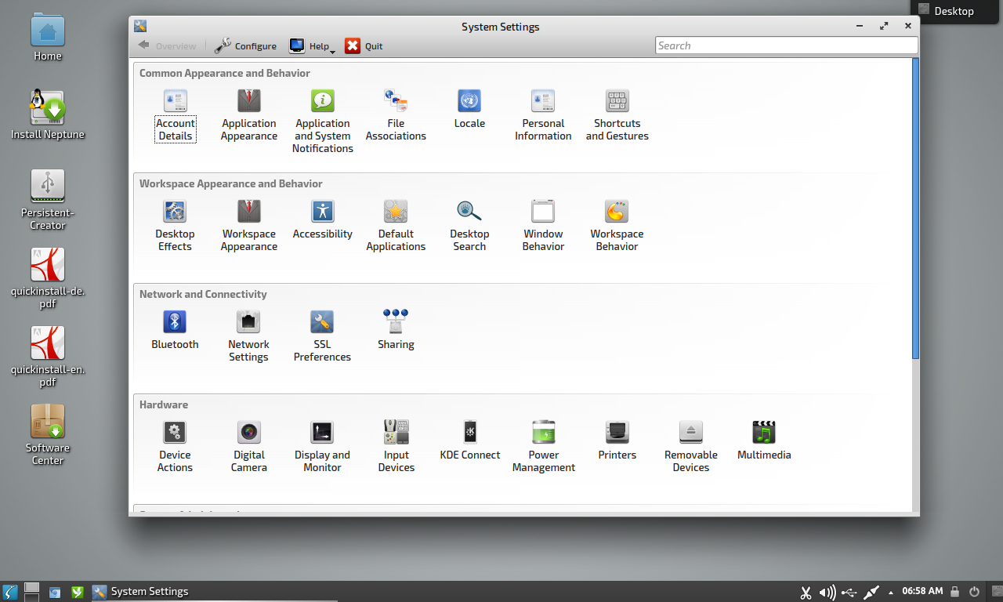Open Printers settings

pos(617,441)
